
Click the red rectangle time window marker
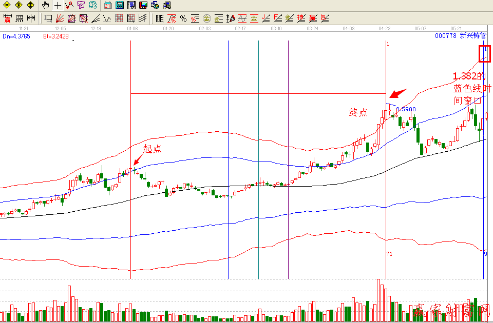click(x=484, y=53)
